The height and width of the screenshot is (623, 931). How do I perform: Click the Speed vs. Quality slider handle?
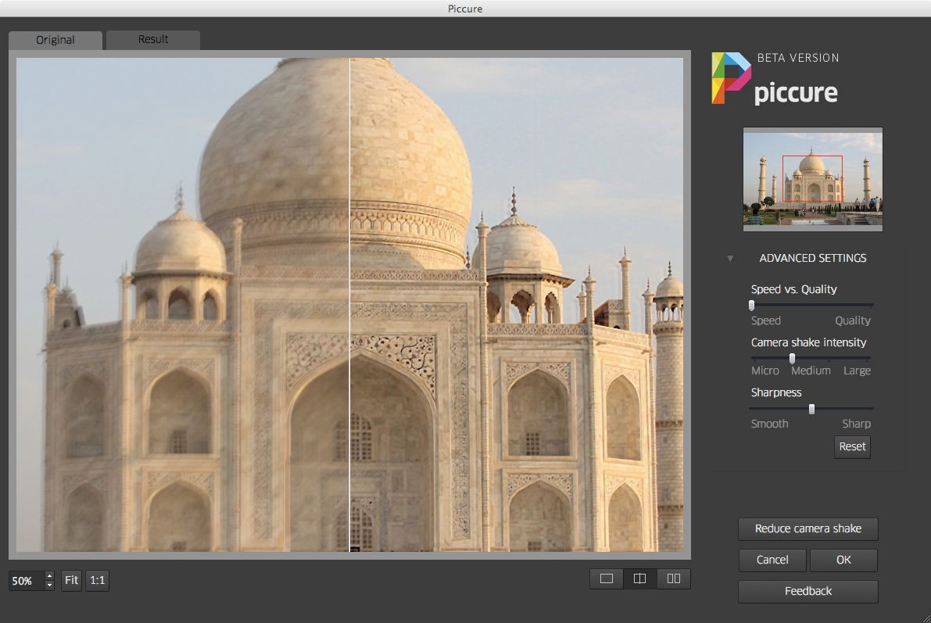click(x=752, y=306)
